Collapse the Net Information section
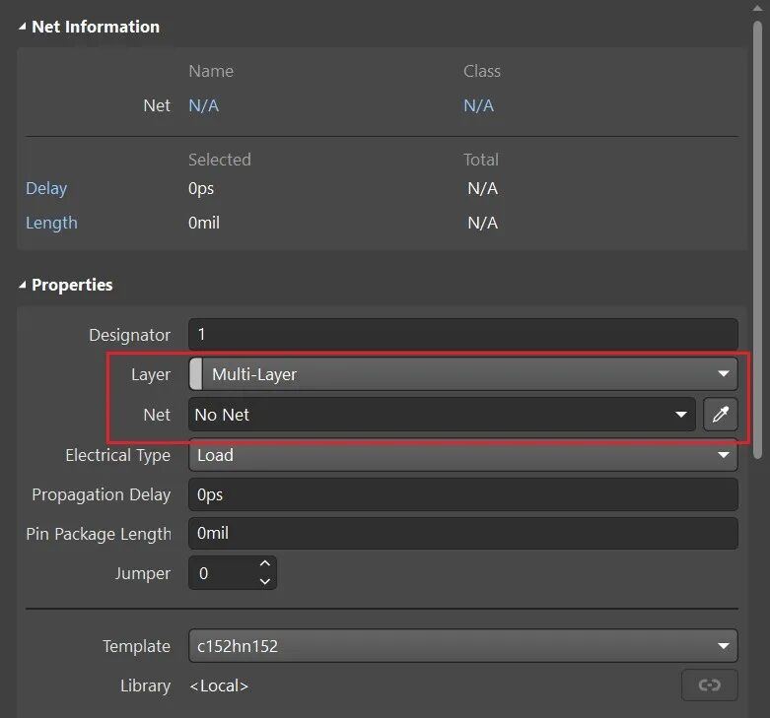 (x=23, y=27)
